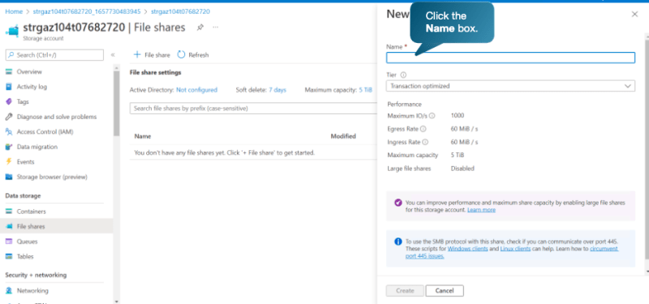Click the Tags icon in the sidebar
Viewport: 649px width, 304px height.
coord(9,102)
